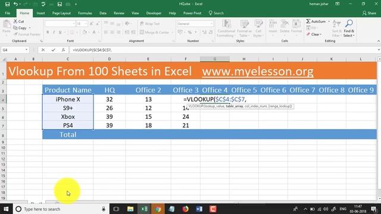The width and height of the screenshot is (381, 214).
Task: Click the Copy icon in Clipboard group
Action: coord(15,28)
